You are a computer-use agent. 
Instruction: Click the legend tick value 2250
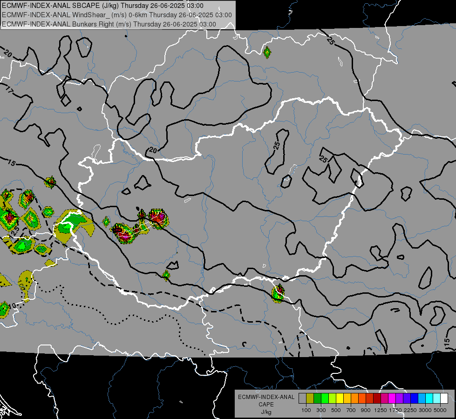[x=411, y=410]
